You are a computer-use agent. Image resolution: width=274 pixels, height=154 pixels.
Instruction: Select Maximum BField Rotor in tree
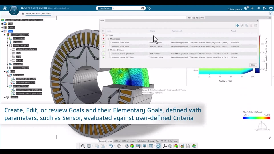(x=25, y=83)
